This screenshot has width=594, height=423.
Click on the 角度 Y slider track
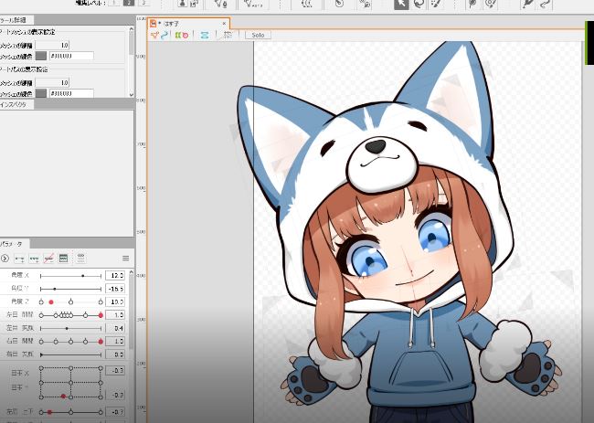71,289
